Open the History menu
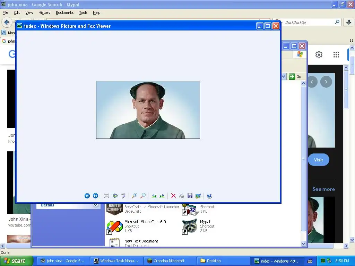The height and width of the screenshot is (266, 355). (44, 12)
